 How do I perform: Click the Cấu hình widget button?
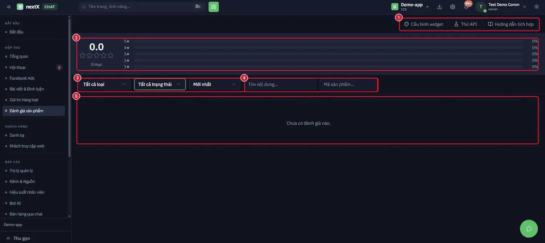click(424, 24)
